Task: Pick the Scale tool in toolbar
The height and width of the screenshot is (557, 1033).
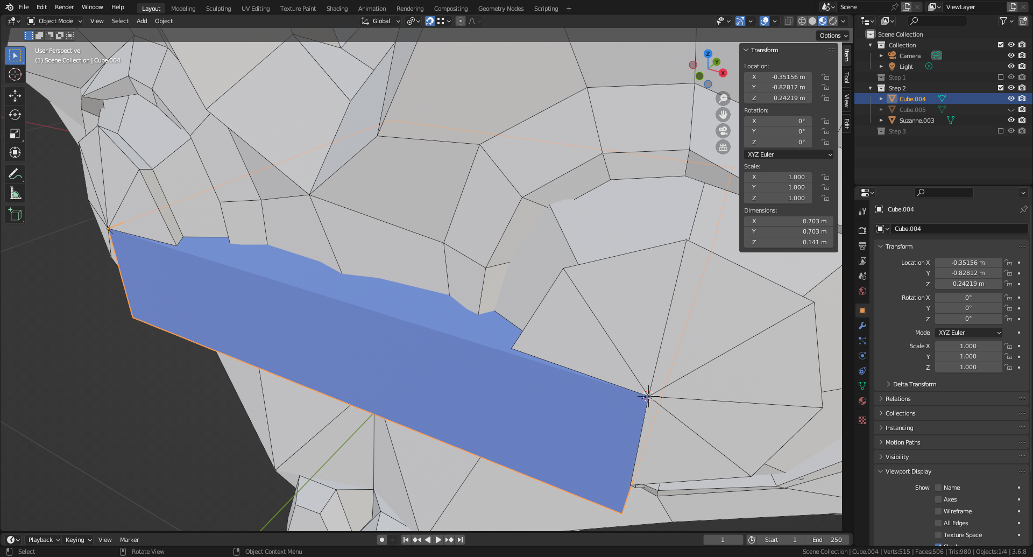Action: 15,133
